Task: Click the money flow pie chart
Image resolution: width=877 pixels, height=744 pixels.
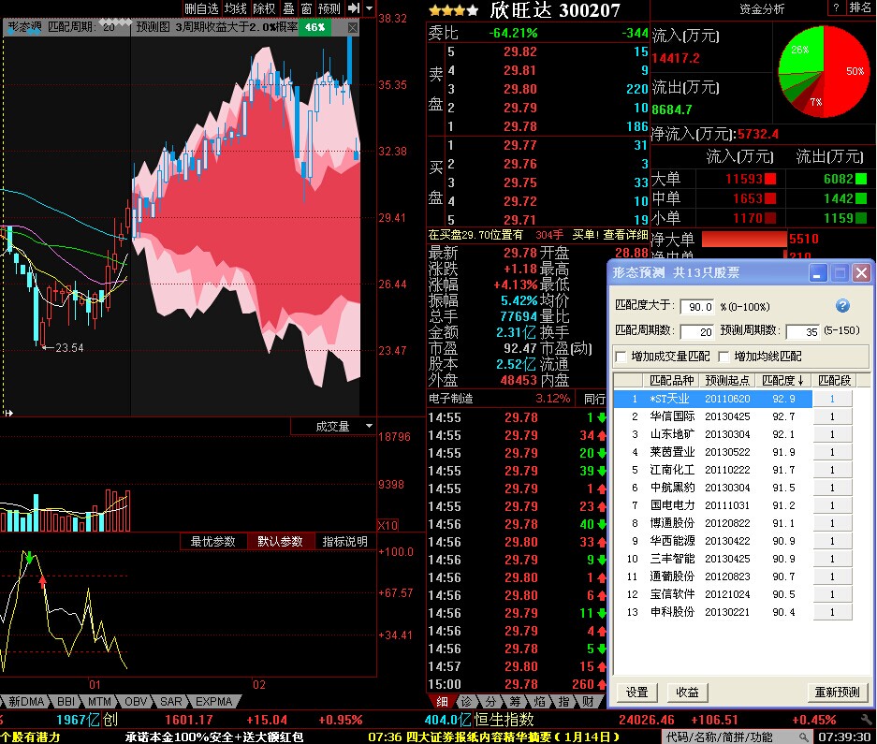Action: (x=824, y=71)
